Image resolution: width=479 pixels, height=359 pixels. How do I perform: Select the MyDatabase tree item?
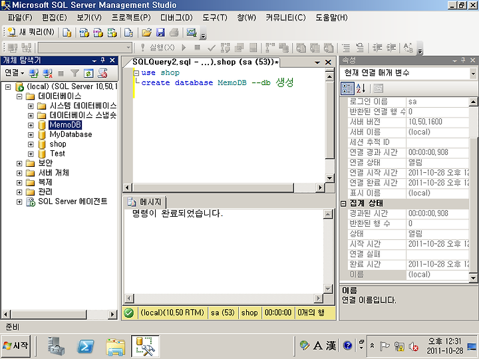71,134
